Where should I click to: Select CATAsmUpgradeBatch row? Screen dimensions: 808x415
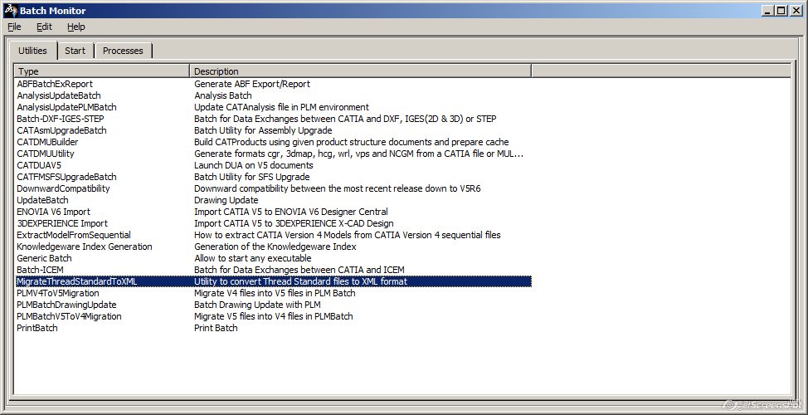click(x=61, y=130)
